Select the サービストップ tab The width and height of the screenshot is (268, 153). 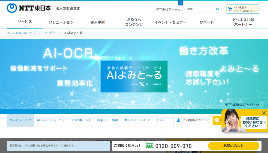[20, 120]
